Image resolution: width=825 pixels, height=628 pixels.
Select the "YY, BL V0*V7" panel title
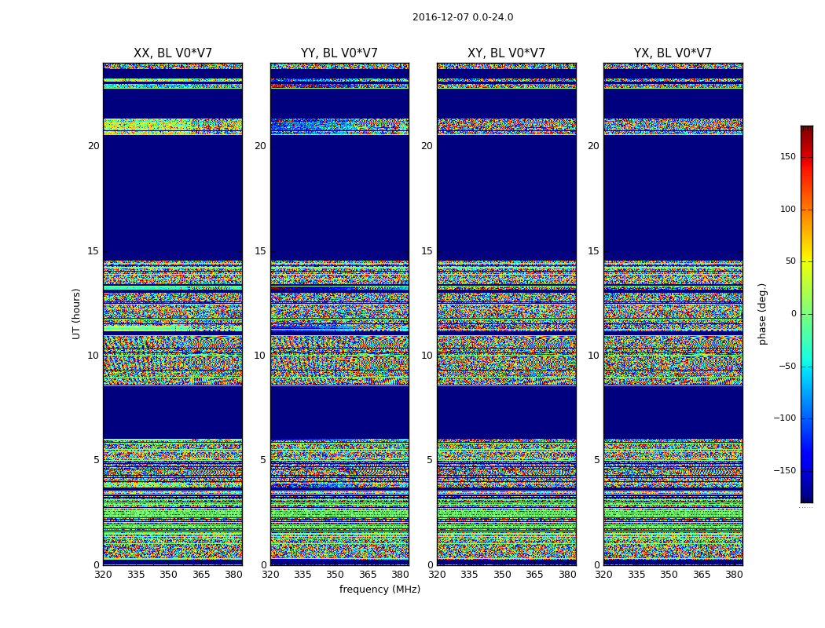[x=339, y=53]
